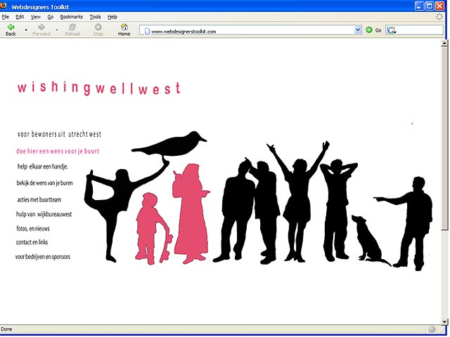This screenshot has height=337, width=450.
Task: Go to the Home page icon
Action: coord(124,29)
